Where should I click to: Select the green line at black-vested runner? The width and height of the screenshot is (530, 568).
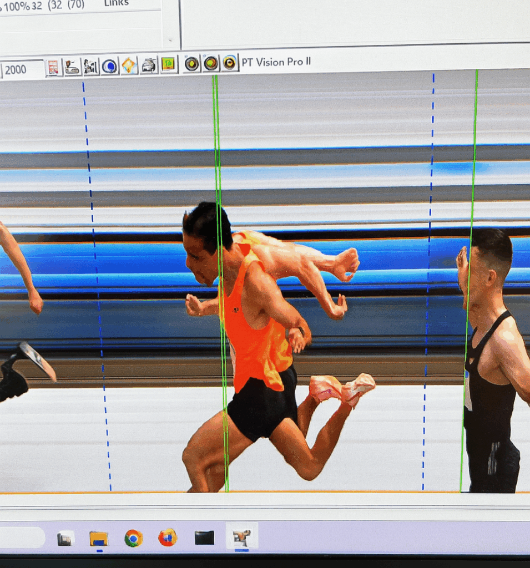coord(470,281)
